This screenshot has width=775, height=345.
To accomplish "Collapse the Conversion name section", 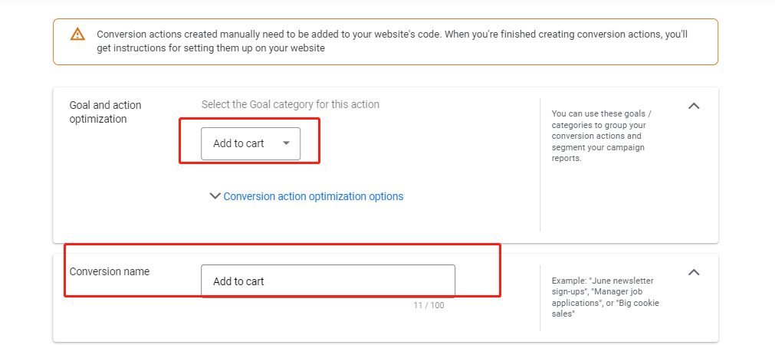I will [694, 272].
